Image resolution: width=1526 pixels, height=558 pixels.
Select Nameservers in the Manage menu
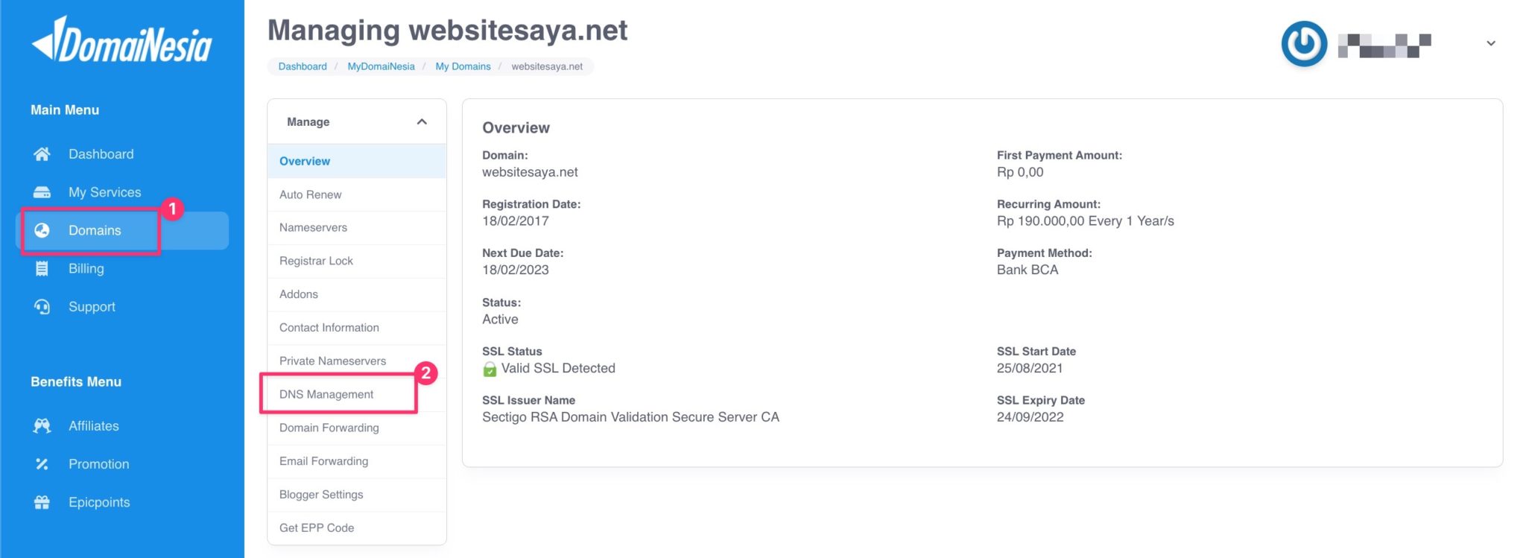(313, 227)
